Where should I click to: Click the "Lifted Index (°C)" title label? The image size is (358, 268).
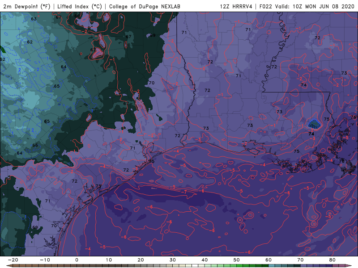point(80,6)
